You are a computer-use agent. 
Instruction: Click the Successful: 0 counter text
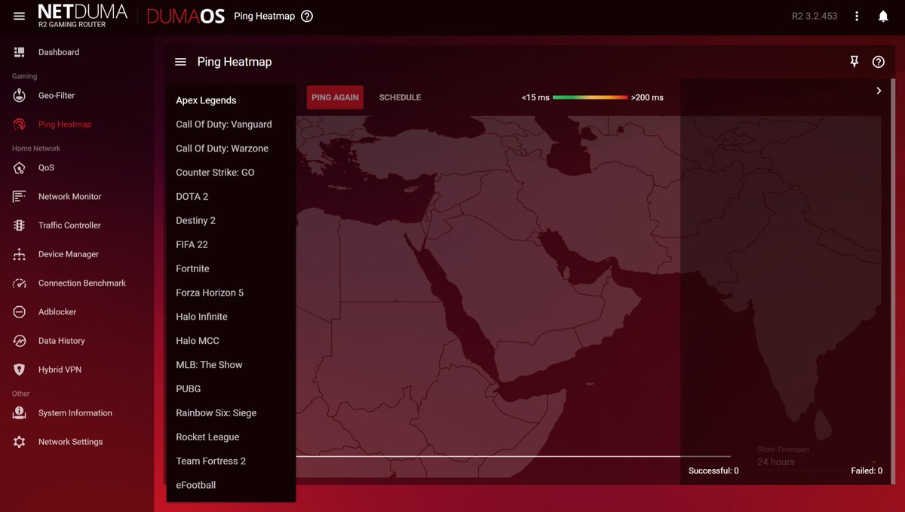pos(713,471)
